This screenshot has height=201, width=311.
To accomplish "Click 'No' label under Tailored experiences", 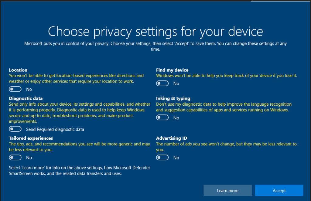I will [x=29, y=158].
